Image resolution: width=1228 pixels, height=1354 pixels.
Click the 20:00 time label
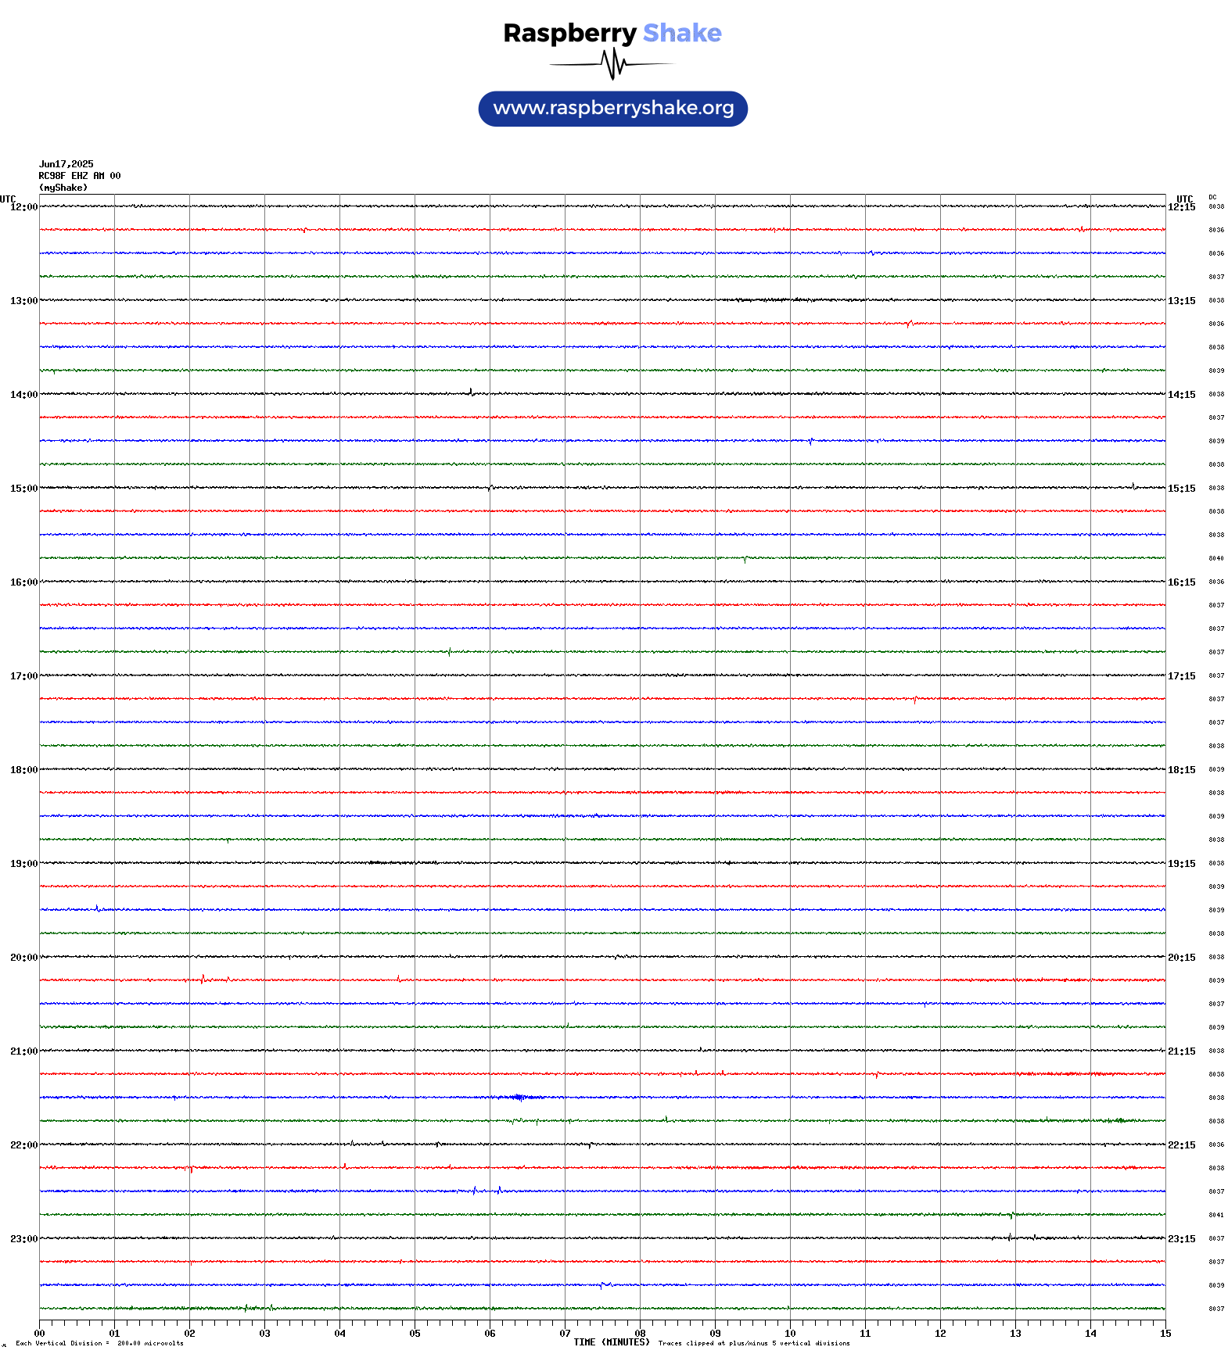[x=23, y=958]
